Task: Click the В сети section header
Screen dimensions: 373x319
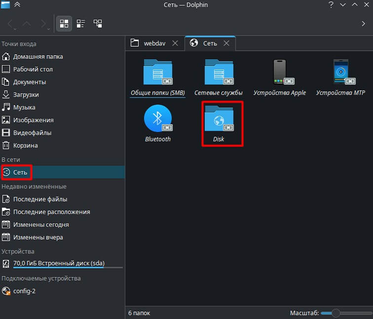Action: 11,160
